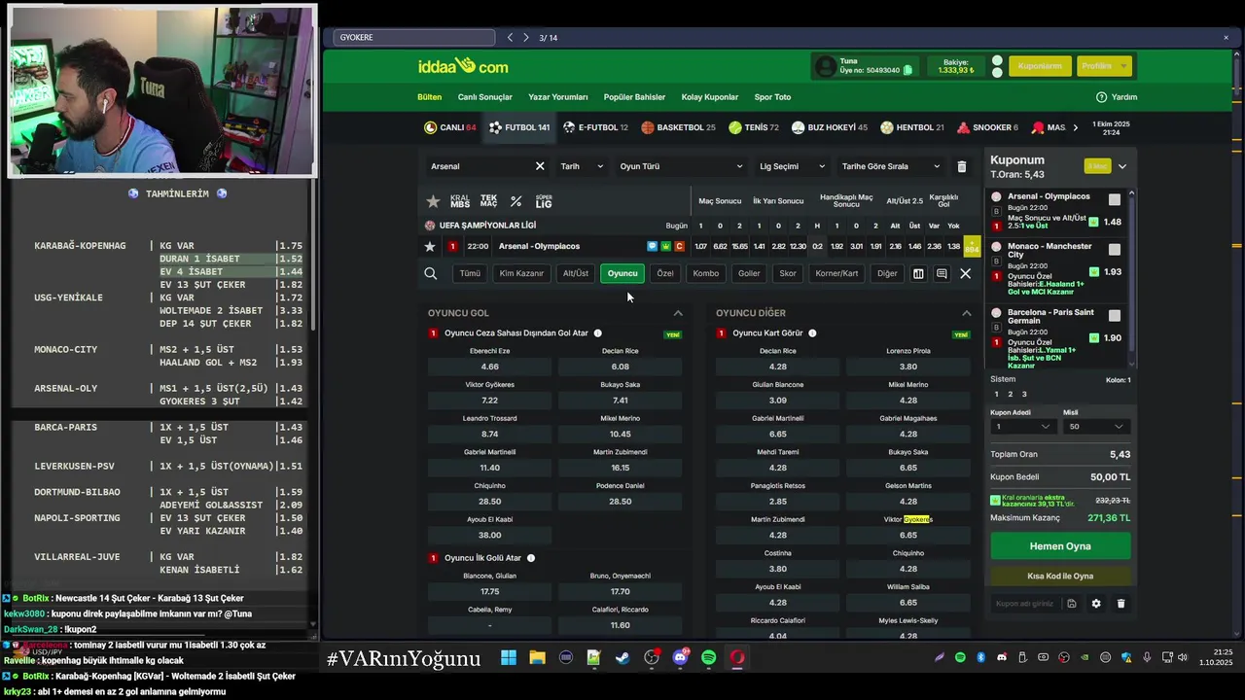Select Viktor Gyökeres 7.22 odds
Screen dimensions: 1245x700
pyautogui.click(x=490, y=401)
